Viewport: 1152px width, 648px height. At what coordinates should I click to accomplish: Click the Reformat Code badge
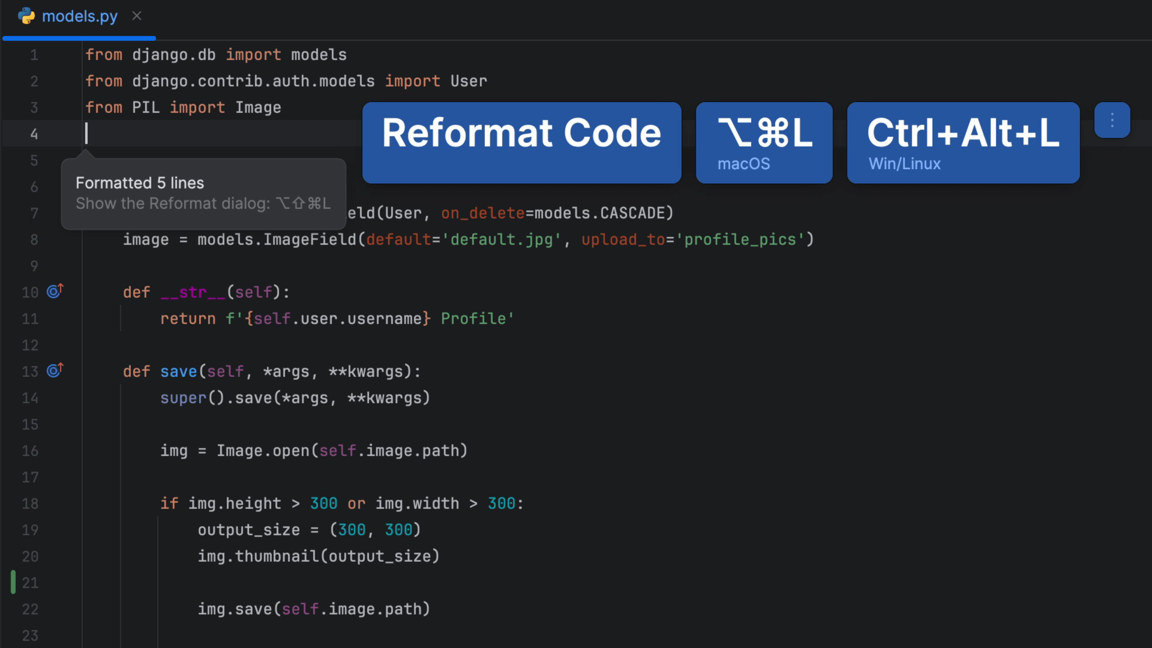[521, 143]
